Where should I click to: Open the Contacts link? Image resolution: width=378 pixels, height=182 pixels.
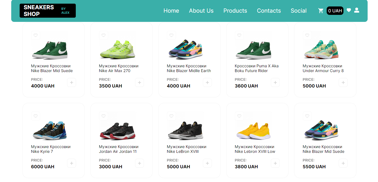269,11
